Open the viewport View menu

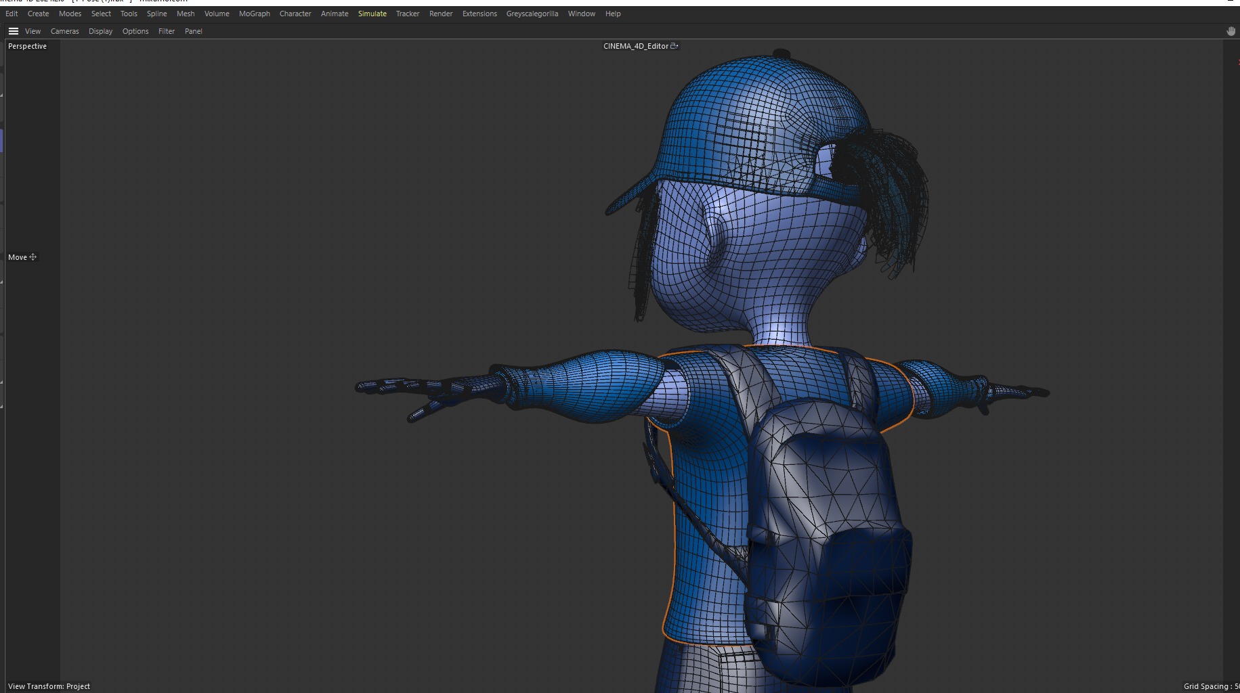point(33,31)
